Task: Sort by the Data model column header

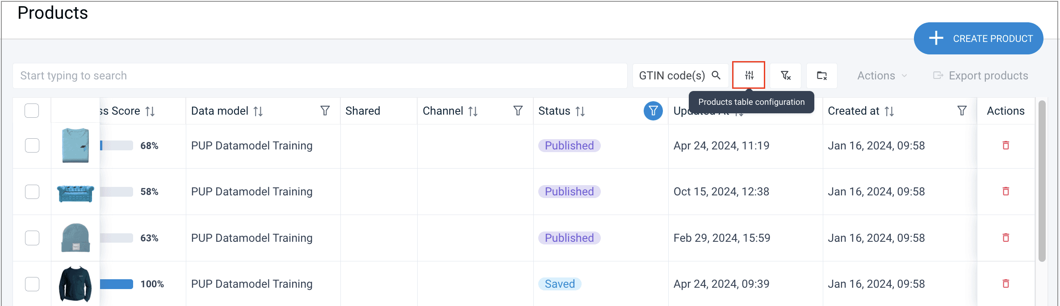Action: pyautogui.click(x=258, y=111)
